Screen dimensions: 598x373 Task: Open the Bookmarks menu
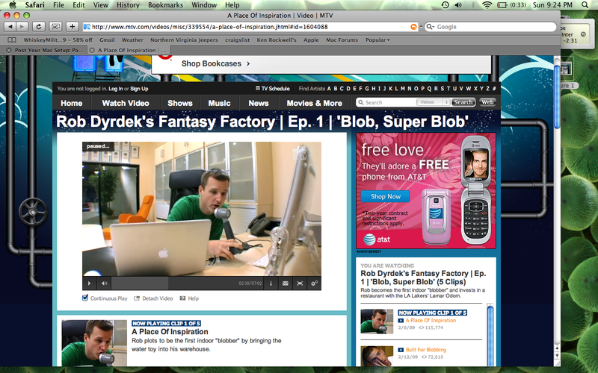tap(165, 5)
